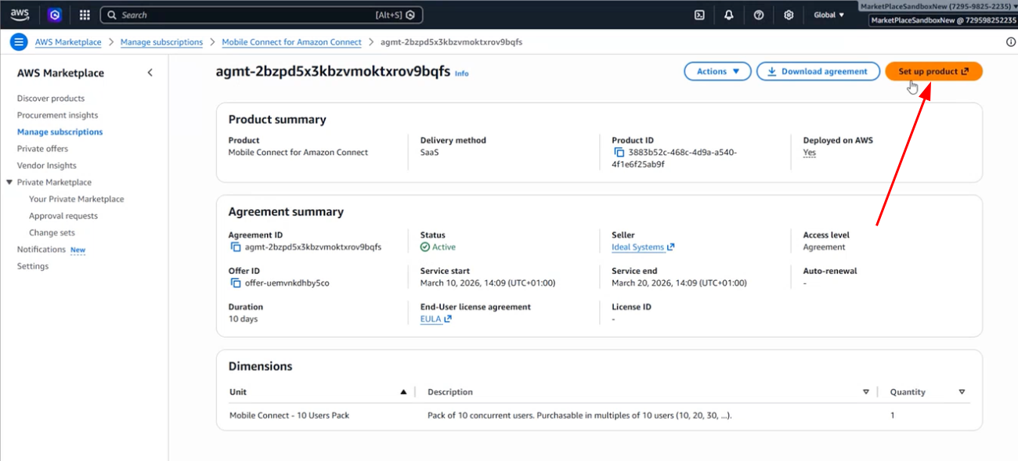Open the Ideal Systems seller link
Screen dimensions: 1018x461
[643, 247]
